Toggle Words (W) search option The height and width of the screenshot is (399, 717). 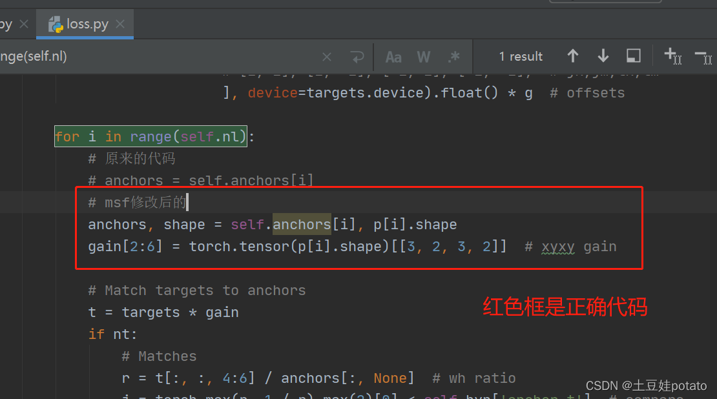coord(424,57)
